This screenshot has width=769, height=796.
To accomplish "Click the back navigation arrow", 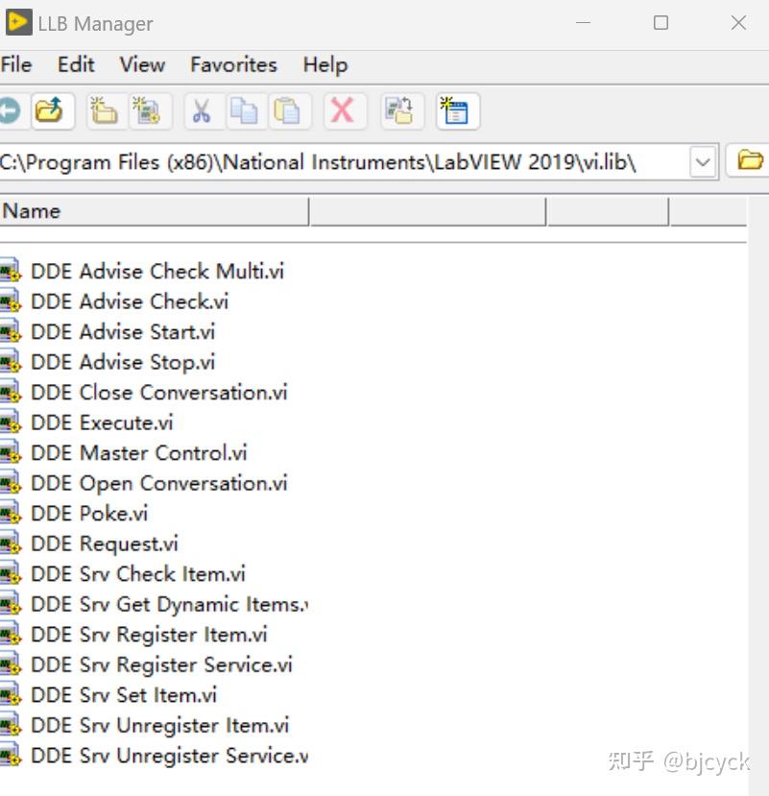I will (x=10, y=110).
